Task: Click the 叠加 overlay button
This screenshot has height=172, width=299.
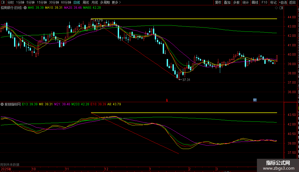Action: pos(227,2)
